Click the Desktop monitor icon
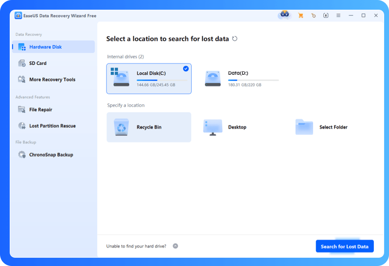 (212, 127)
